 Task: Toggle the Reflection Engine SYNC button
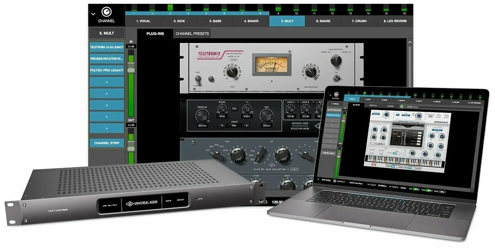[234, 108]
